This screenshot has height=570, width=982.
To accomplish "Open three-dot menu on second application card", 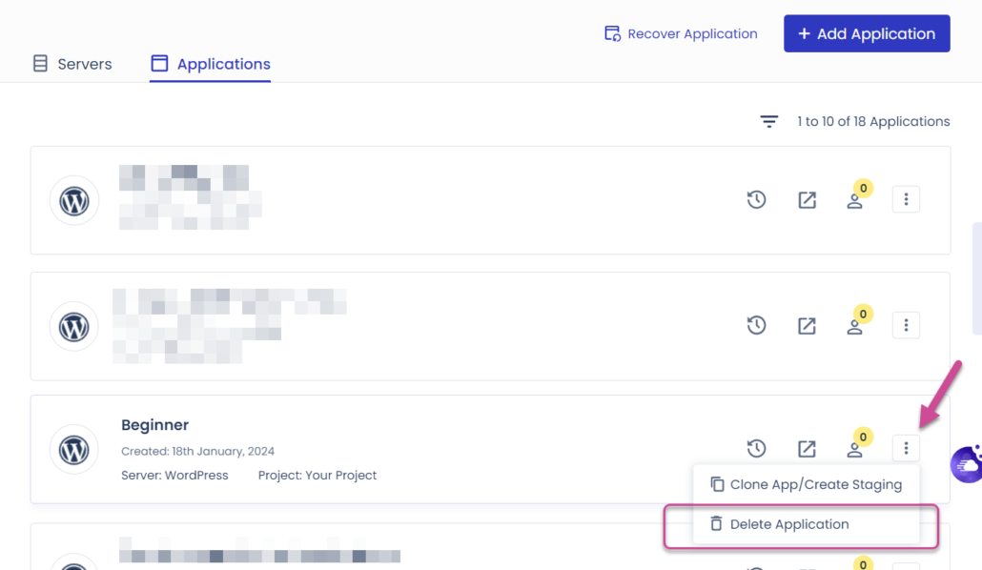I will coord(906,325).
